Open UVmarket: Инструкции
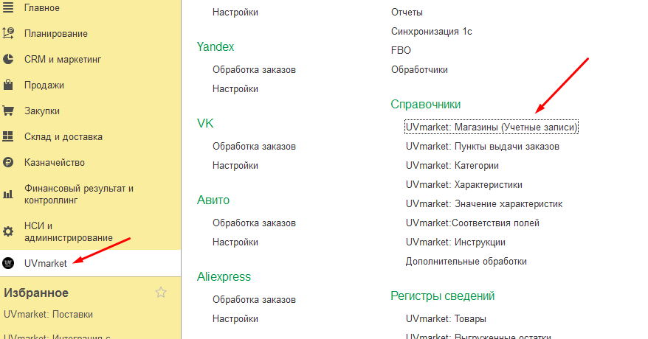This screenshot has height=339, width=648. [x=455, y=242]
